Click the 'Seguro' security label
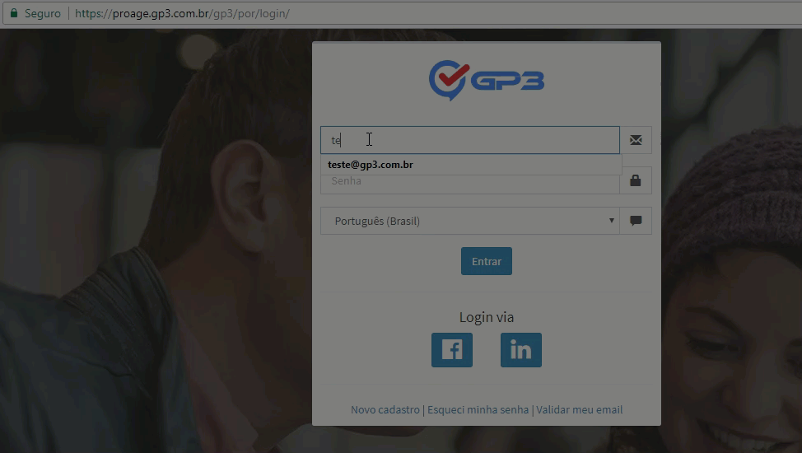Viewport: 802px width, 453px height. [x=43, y=13]
